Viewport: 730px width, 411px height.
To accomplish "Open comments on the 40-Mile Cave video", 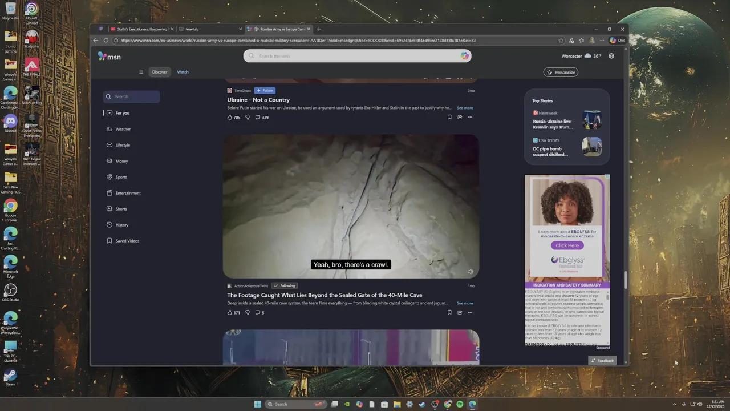I will pyautogui.click(x=259, y=313).
